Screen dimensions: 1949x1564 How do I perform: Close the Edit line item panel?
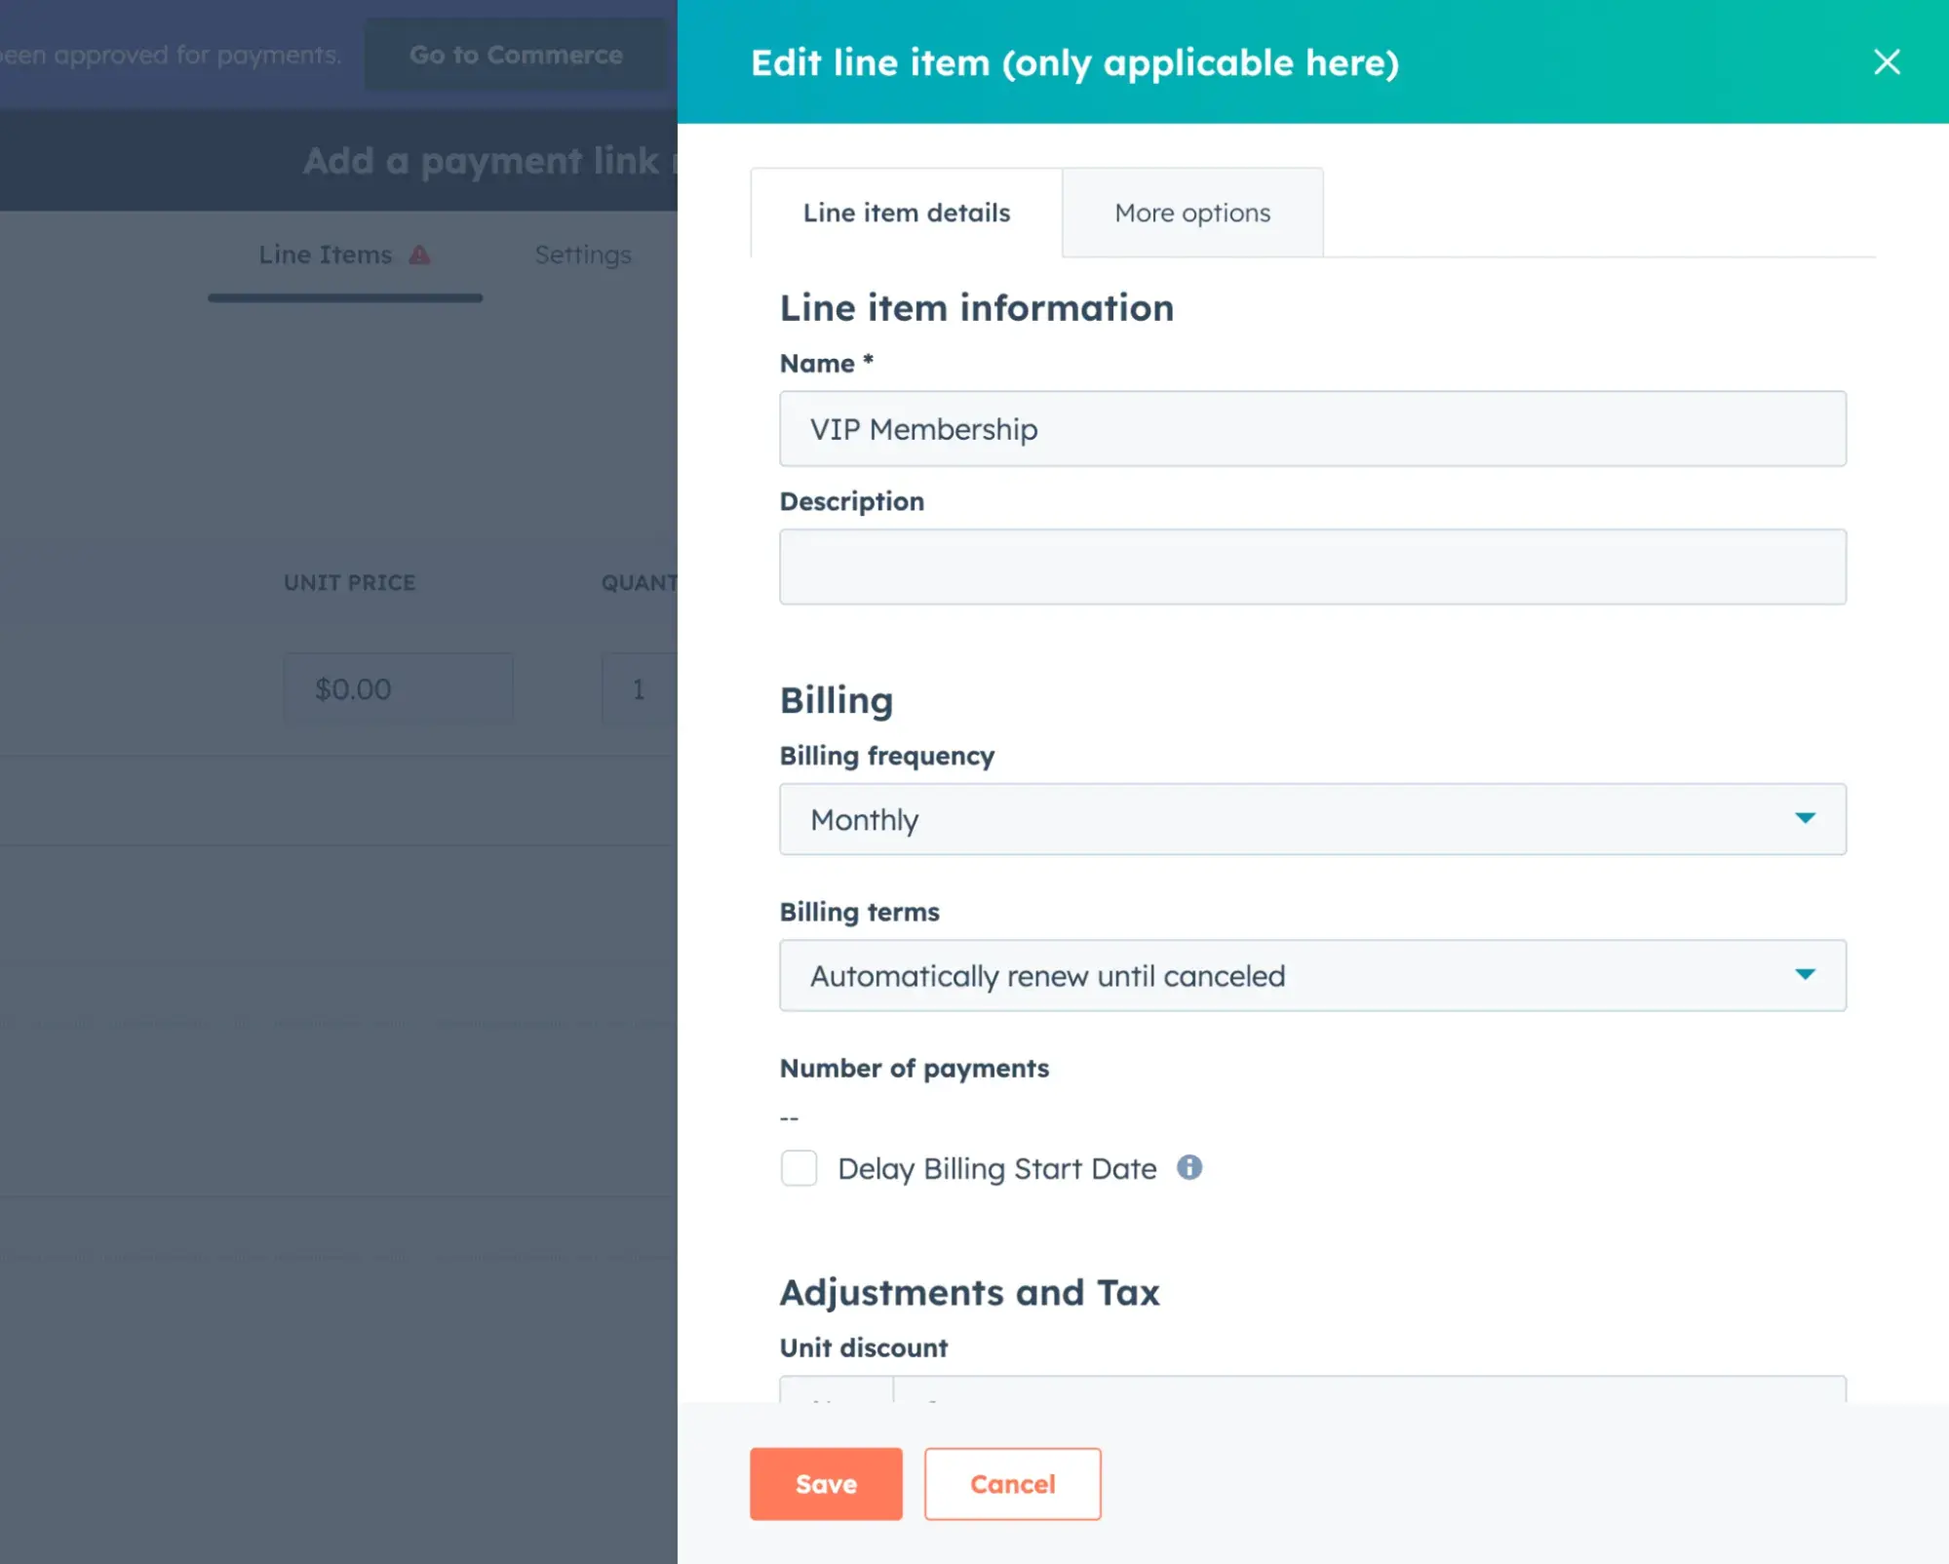[1888, 61]
